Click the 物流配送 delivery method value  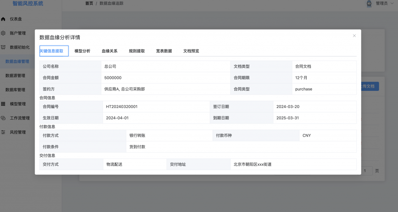point(114,165)
